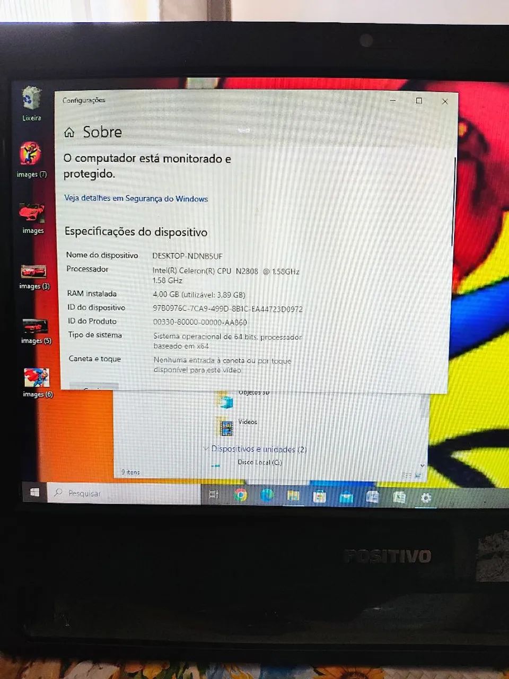Click the scroll-down arrow in File Explorer
Viewport: 509px width, 679px height.
click(x=422, y=466)
